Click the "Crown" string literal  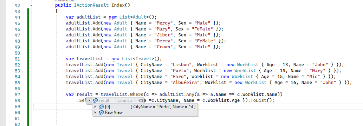(x=163, y=47)
